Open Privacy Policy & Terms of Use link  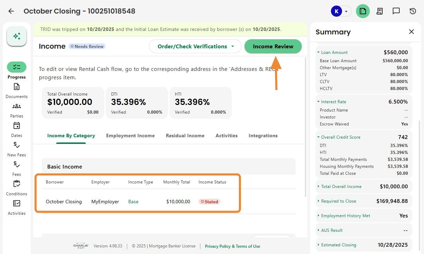[x=232, y=246]
